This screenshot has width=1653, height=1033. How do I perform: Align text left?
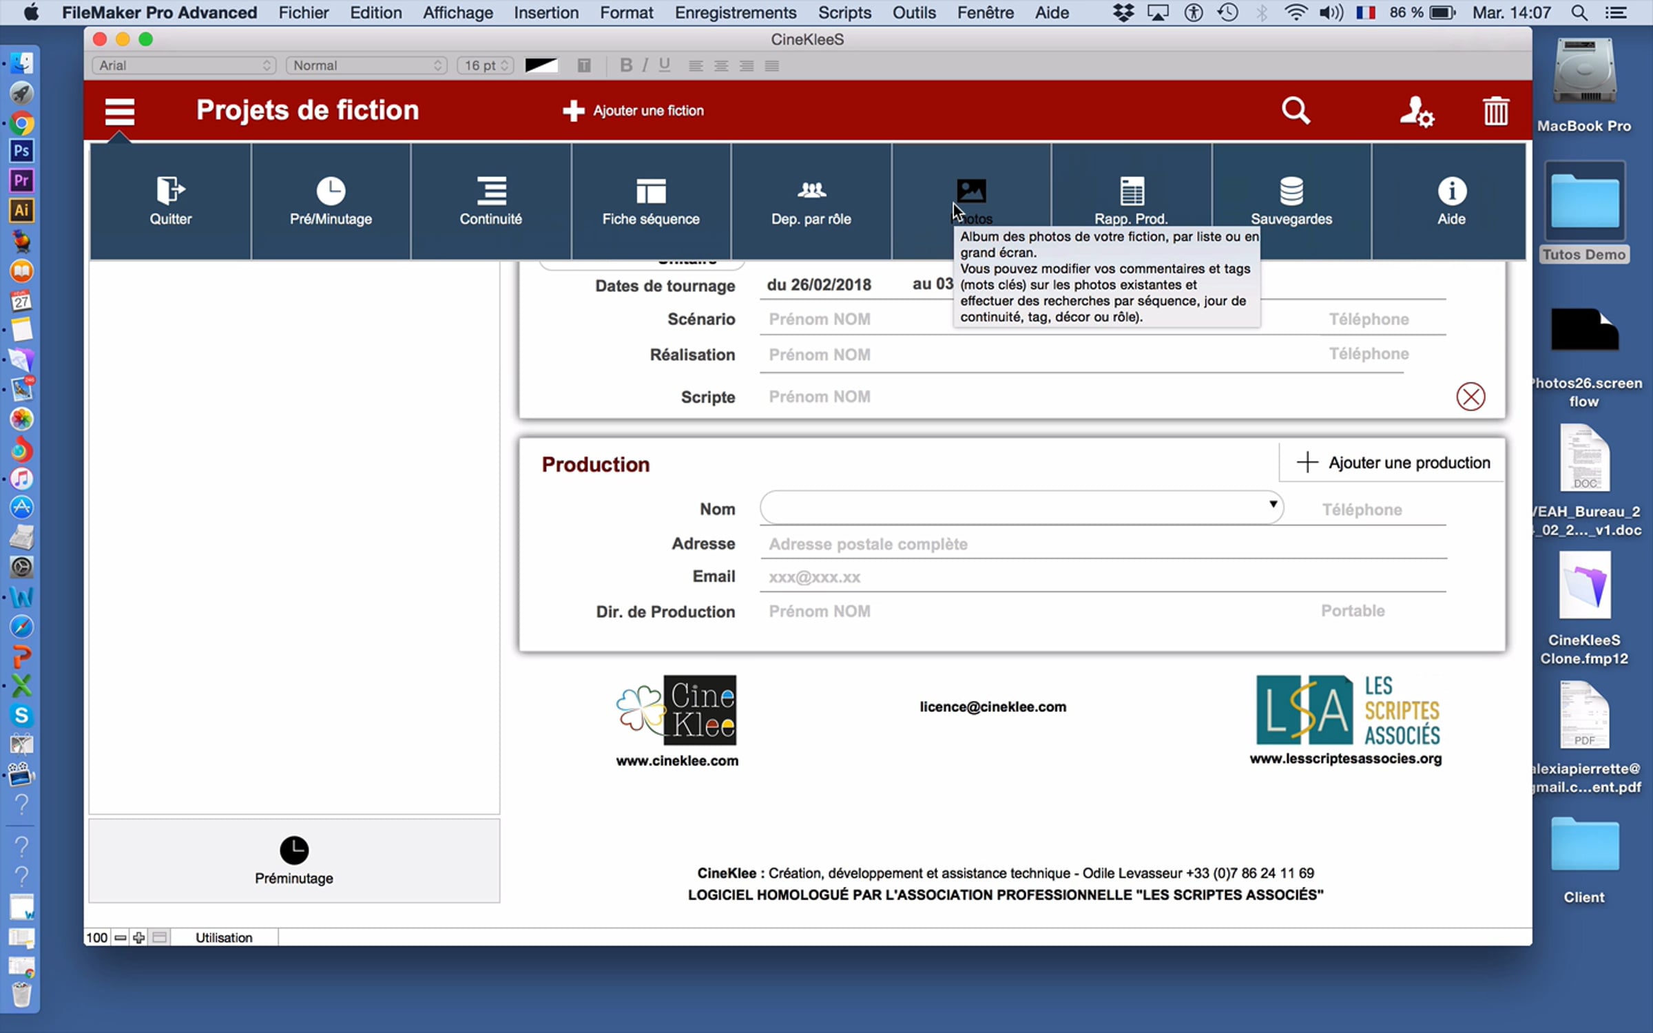click(696, 66)
